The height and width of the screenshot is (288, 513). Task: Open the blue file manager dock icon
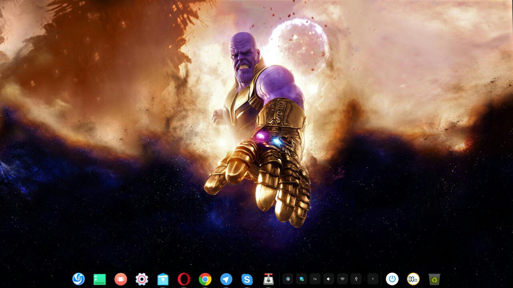(163, 279)
